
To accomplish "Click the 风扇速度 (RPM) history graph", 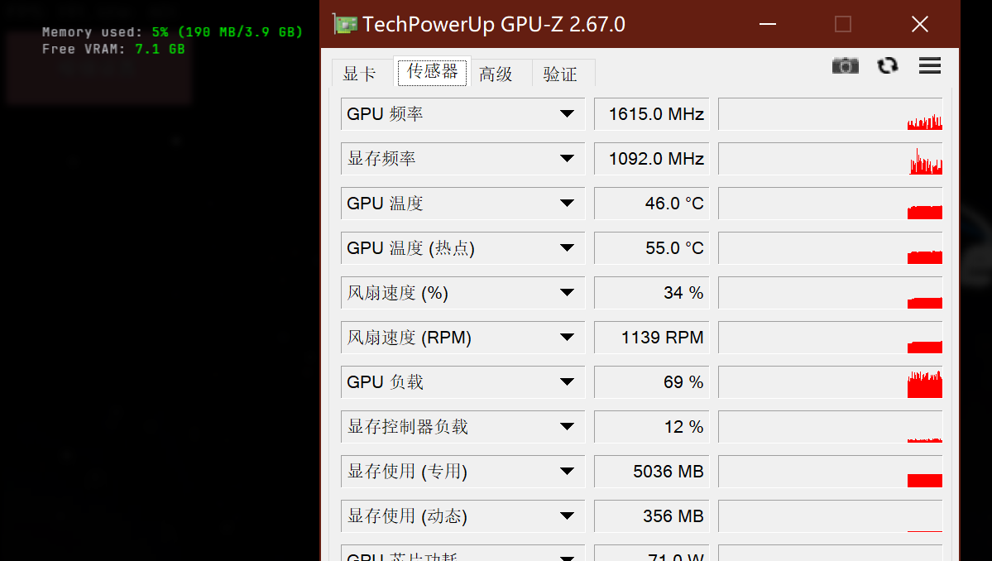I will [x=831, y=337].
